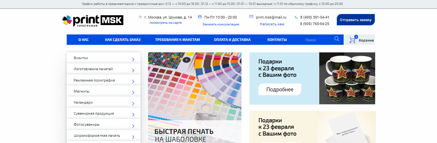
Task: Click БЫСТРАЯ ПЕЧАТЬ НА ШАБОЛОВКЕ banner text
Action: 184,135
